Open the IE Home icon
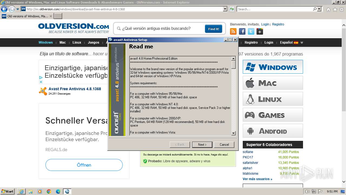346x195 pixels. click(328, 9)
